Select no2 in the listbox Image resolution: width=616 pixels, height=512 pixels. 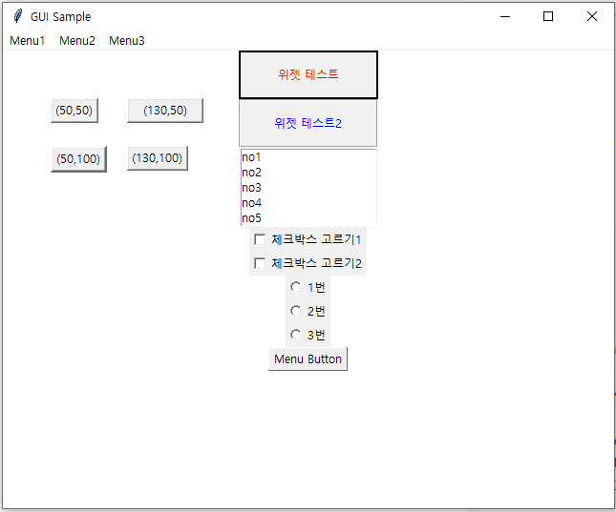point(308,173)
